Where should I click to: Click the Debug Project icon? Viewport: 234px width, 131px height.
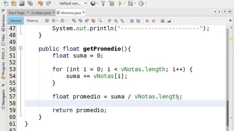coord(131,3)
